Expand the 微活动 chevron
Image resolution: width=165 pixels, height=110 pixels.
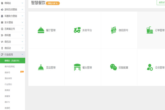point(23,48)
